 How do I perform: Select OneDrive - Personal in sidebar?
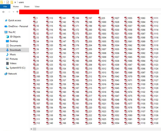16,26
